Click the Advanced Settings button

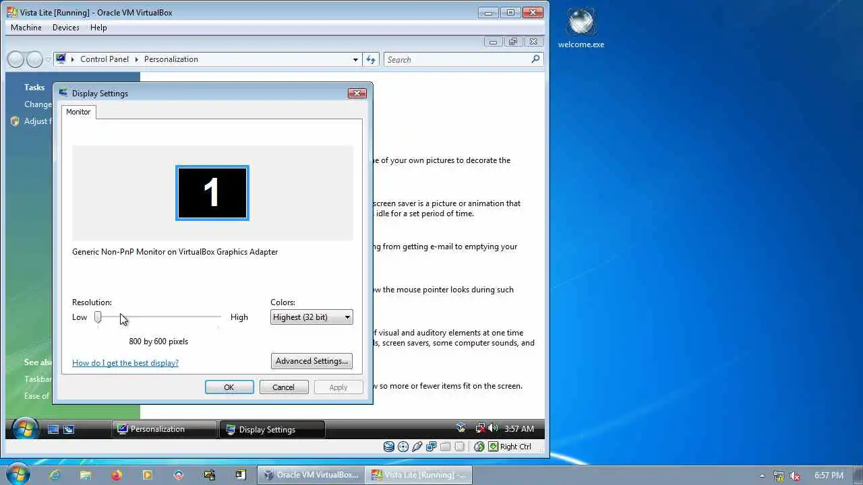point(311,361)
